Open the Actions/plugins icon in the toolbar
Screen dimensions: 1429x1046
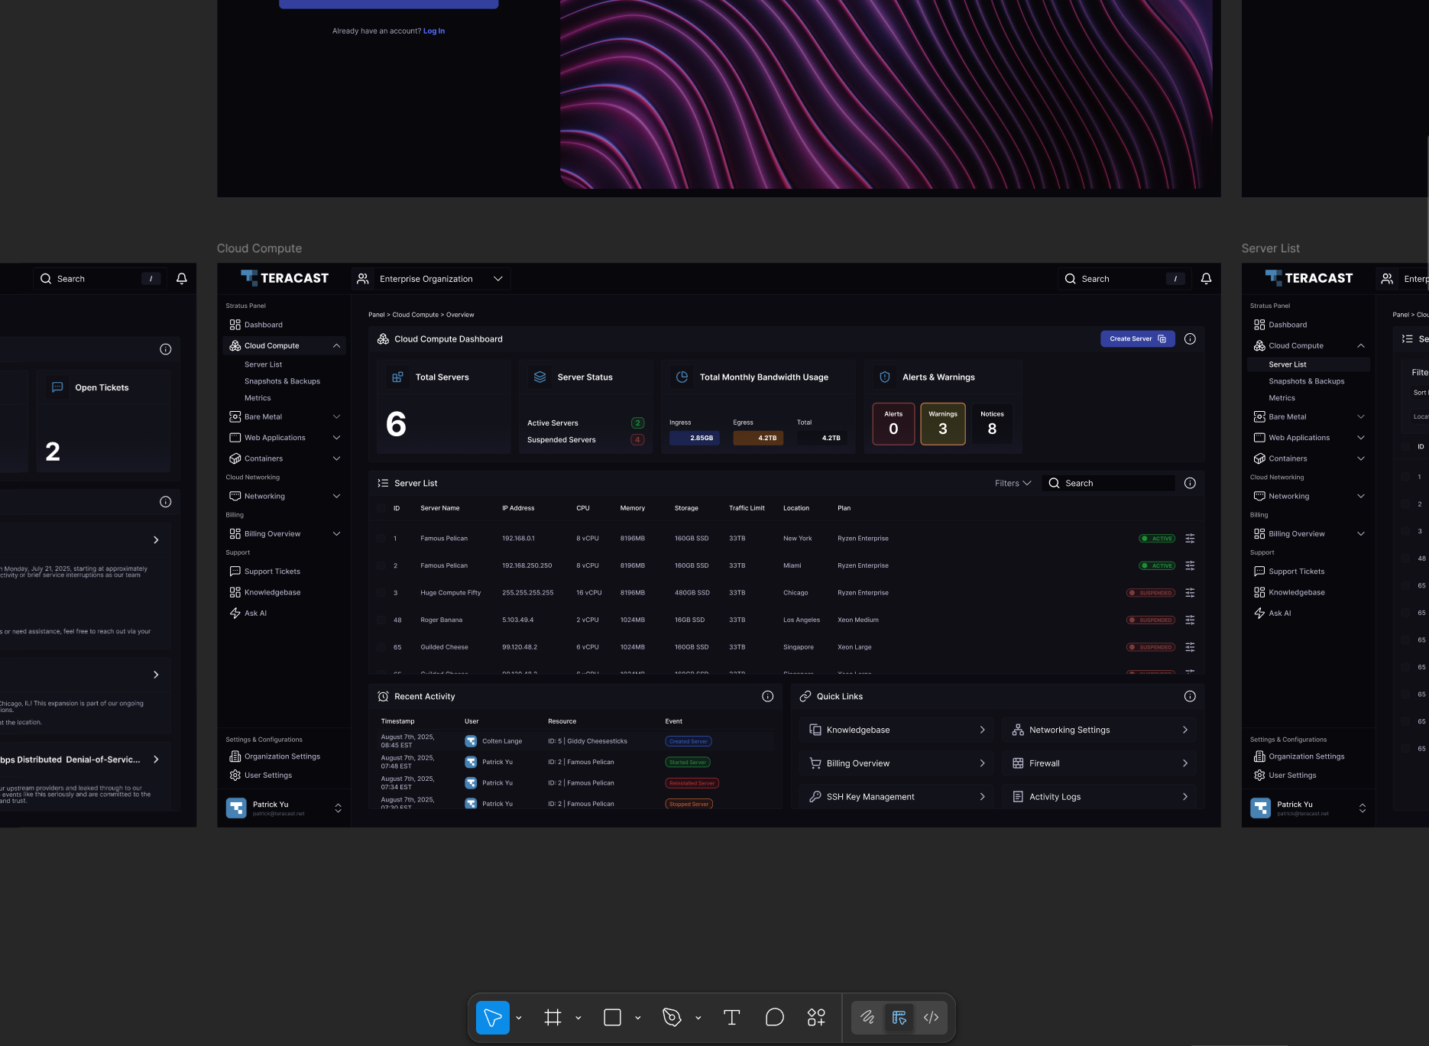coord(816,1017)
